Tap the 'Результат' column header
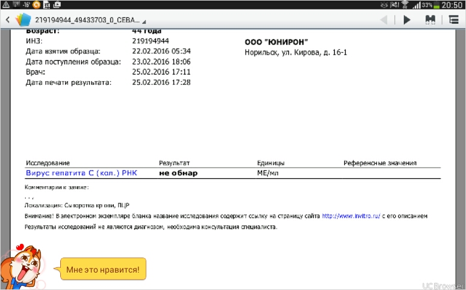The image size is (466, 290). (174, 163)
